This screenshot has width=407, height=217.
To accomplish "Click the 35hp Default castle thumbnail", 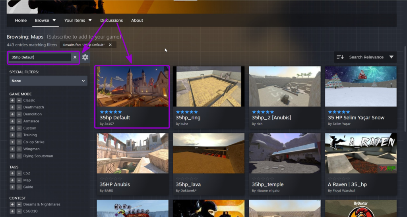I will click(x=133, y=86).
